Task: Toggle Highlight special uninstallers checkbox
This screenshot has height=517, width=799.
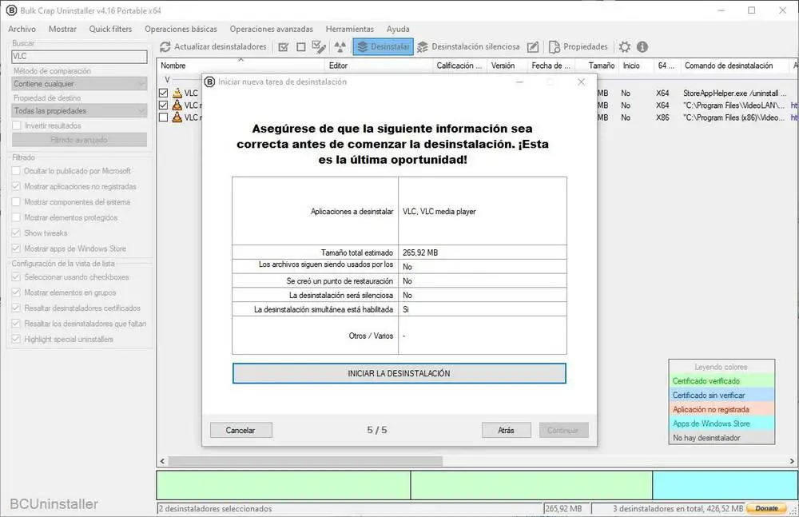Action: point(16,339)
